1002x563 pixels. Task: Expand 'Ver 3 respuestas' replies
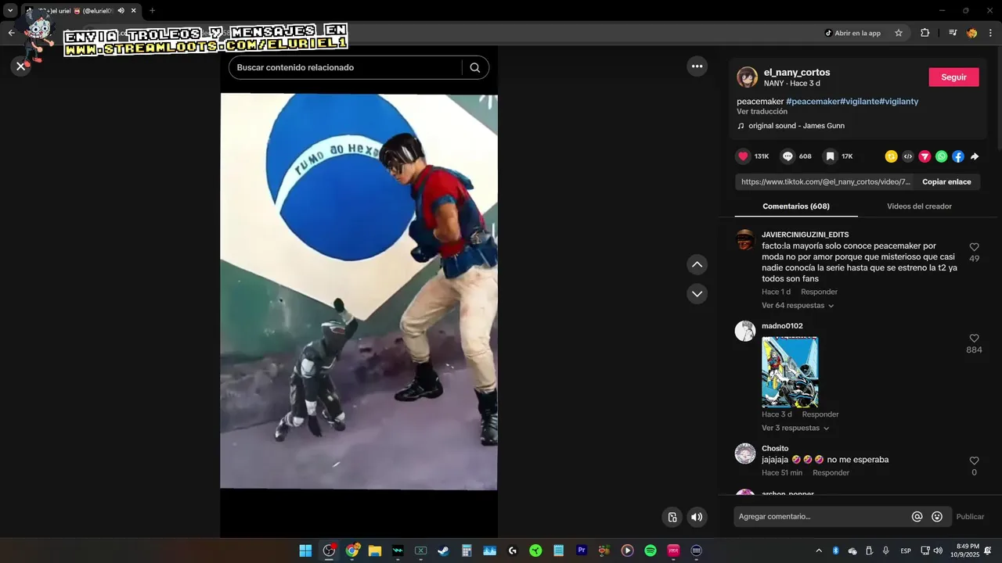795,429
